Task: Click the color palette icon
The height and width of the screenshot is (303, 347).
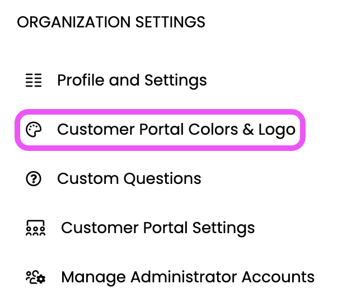Action: [x=34, y=130]
